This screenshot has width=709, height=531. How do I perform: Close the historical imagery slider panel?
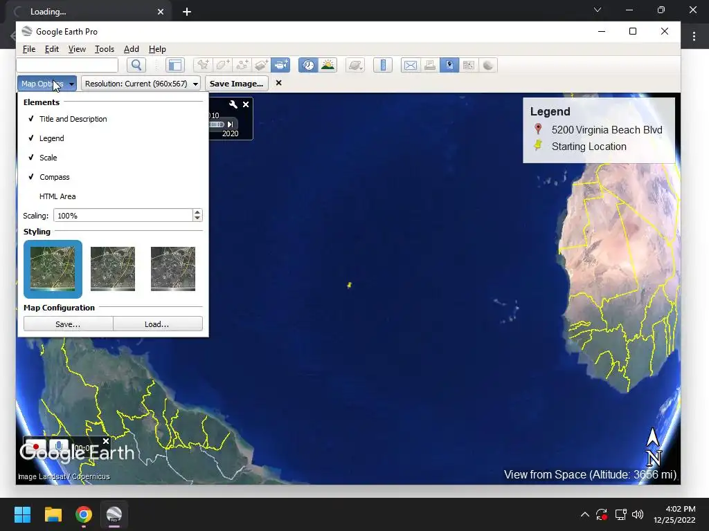click(246, 104)
